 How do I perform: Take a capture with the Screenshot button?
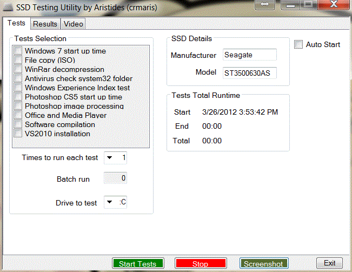(263, 264)
